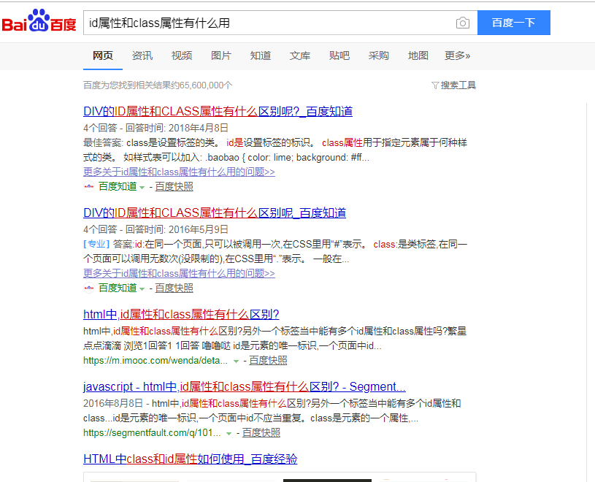Click segmentfault result date 2016年8月8日
This screenshot has height=482, width=595.
coord(113,403)
